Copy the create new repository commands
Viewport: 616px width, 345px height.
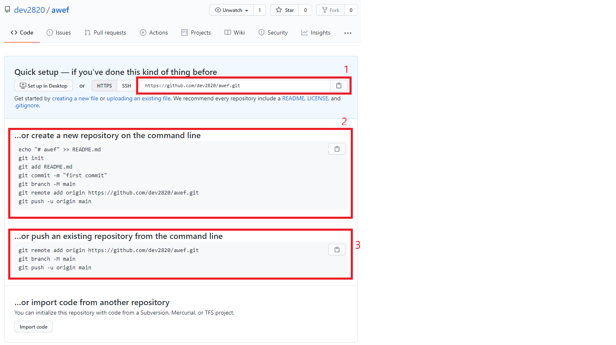[337, 149]
